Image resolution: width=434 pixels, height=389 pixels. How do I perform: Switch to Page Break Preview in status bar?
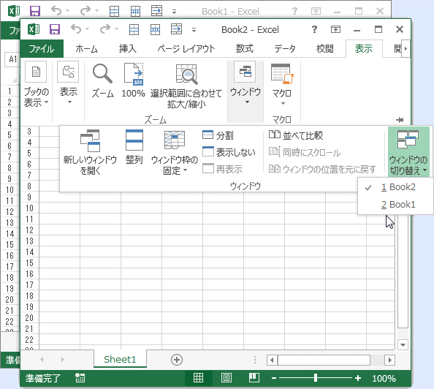254,378
